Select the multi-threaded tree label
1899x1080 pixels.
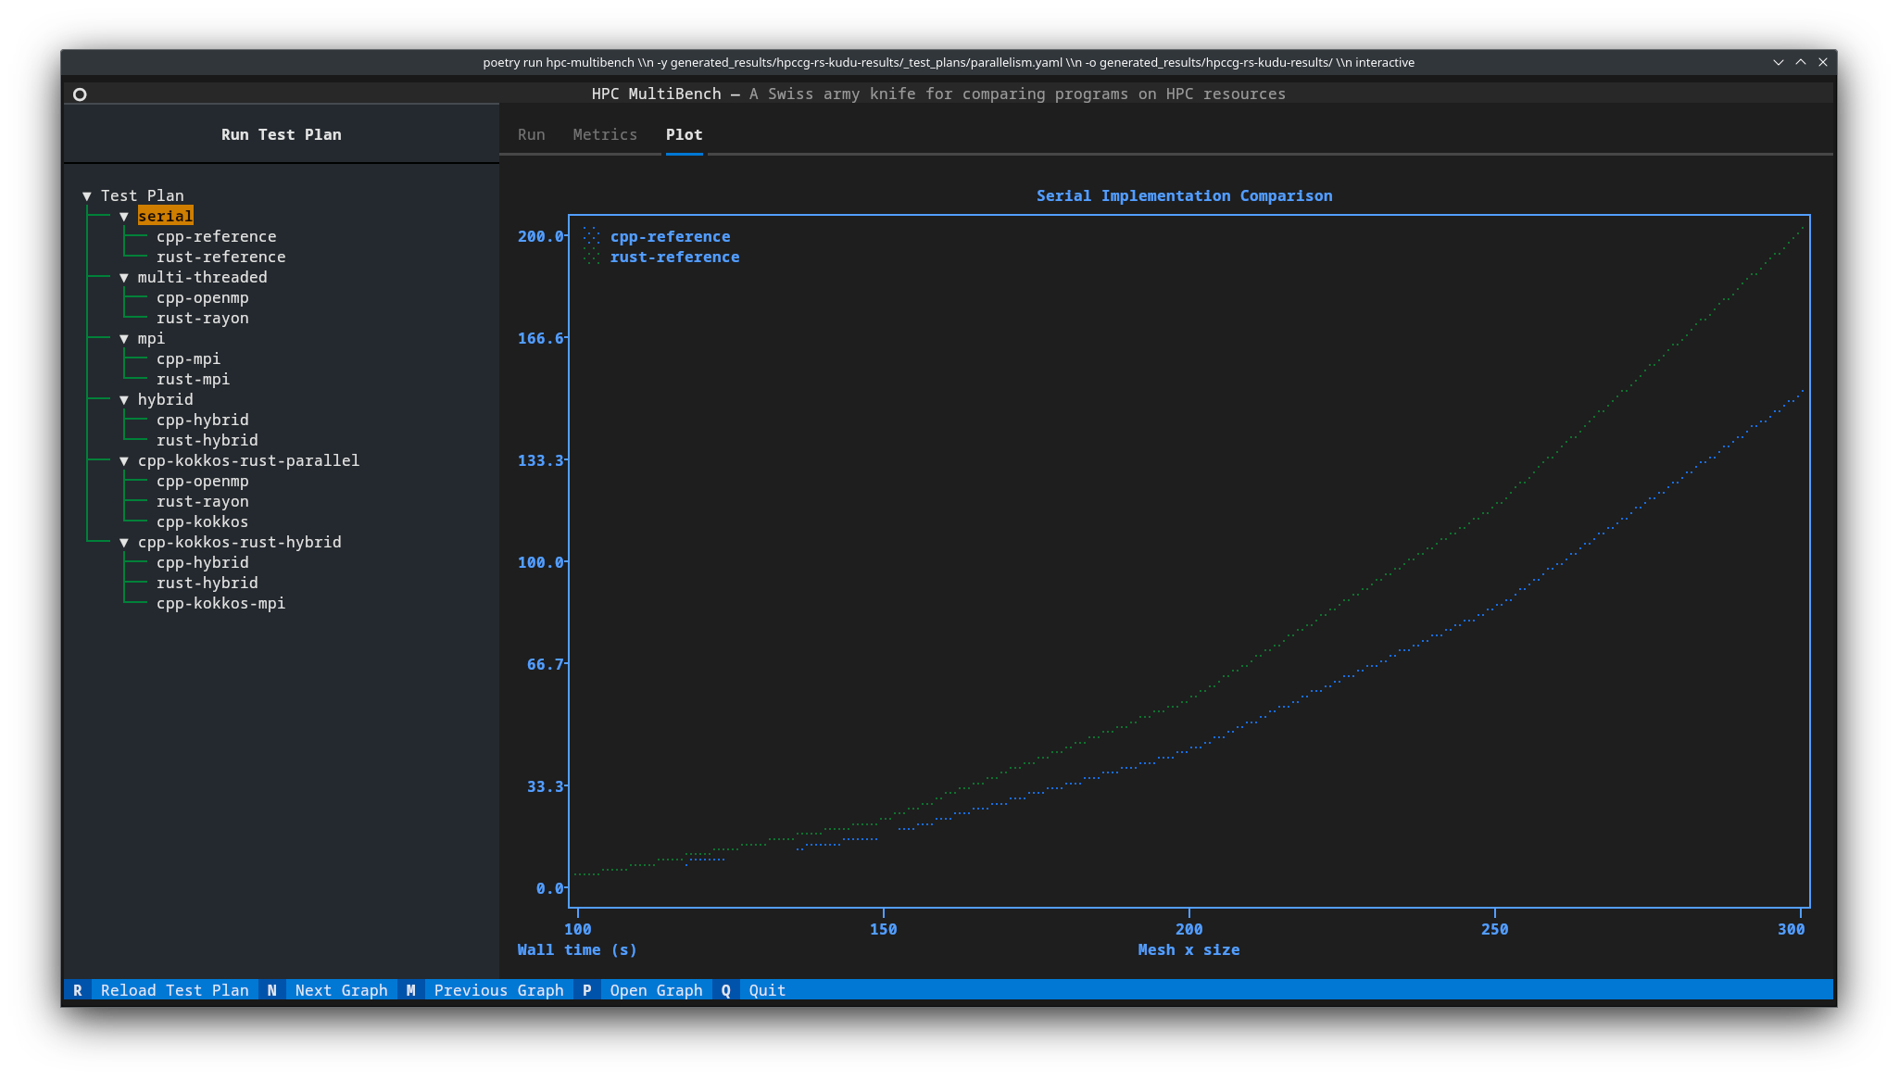pos(203,278)
